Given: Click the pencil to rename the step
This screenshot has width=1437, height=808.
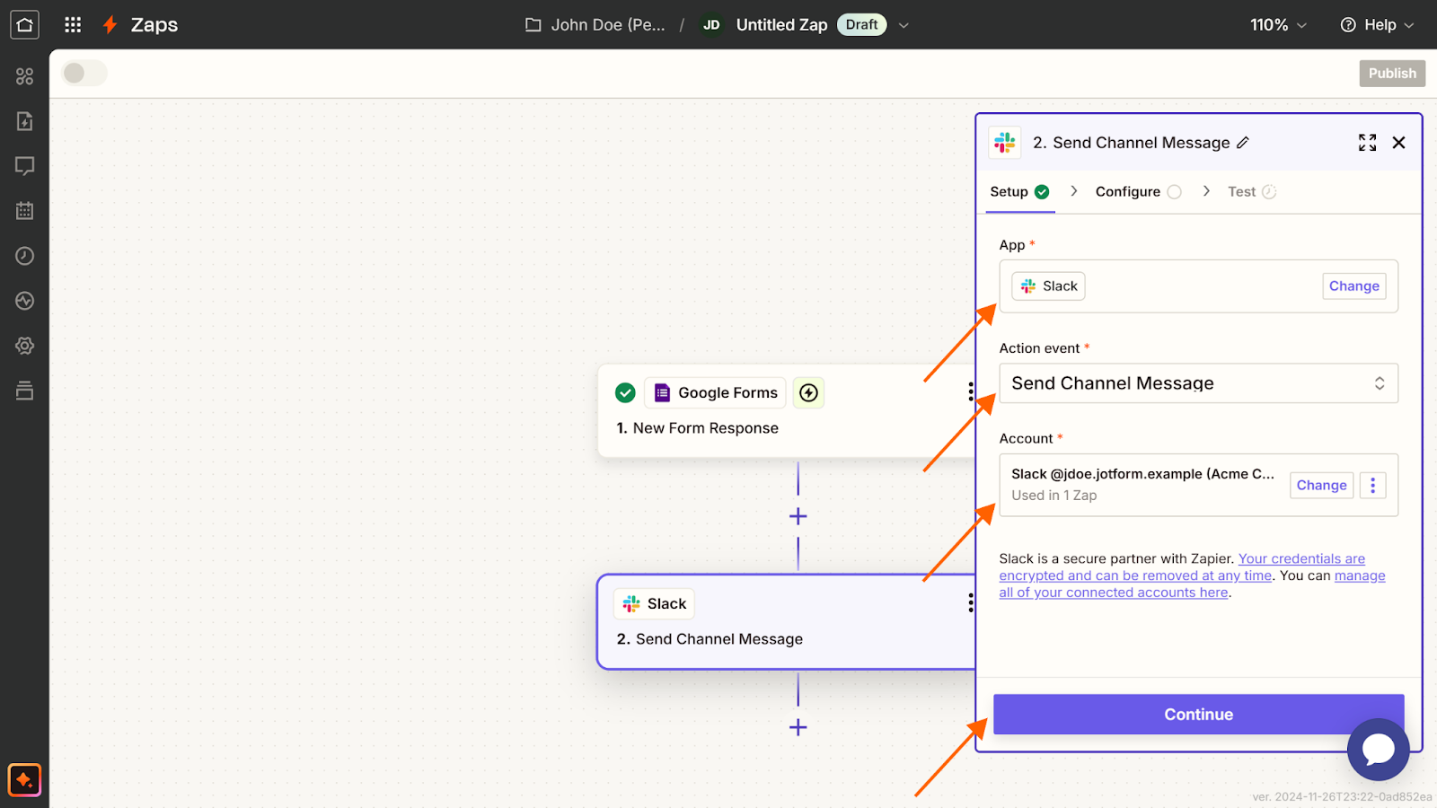Looking at the screenshot, I should [1243, 143].
